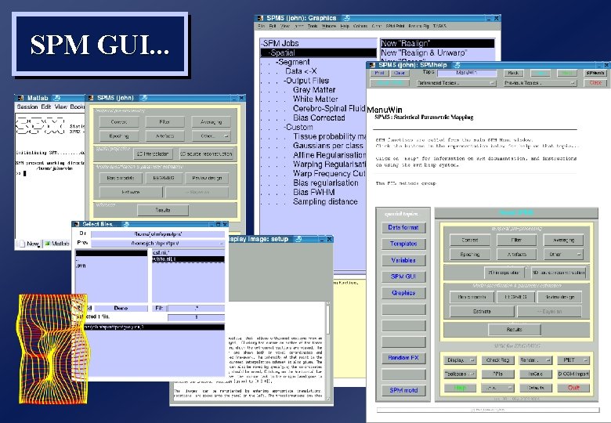Choose New "Realign & Unwarp" in the options list
Image resolution: width=611 pixels, height=423 pixels.
(437, 52)
